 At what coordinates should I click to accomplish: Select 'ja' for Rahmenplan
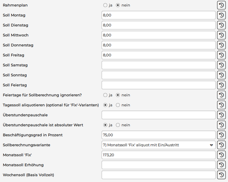pos(105,5)
